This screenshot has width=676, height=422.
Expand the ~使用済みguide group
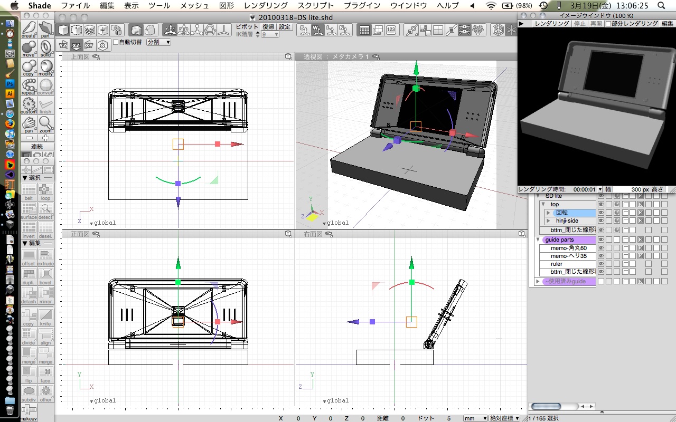[x=538, y=281]
